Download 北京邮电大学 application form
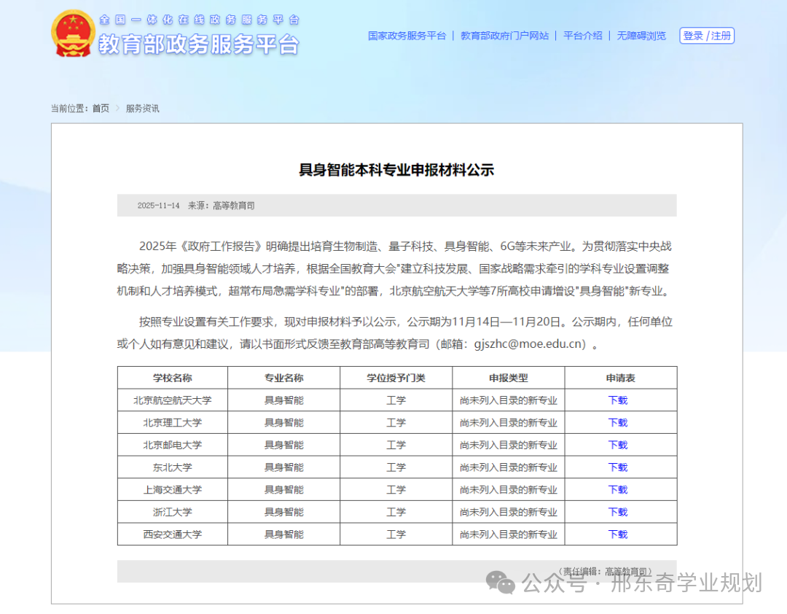Screen dimensions: 787x614 pos(618,445)
